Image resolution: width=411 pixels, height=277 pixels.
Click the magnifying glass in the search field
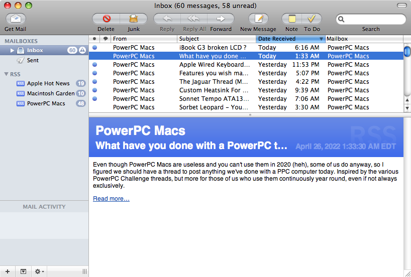click(x=341, y=19)
